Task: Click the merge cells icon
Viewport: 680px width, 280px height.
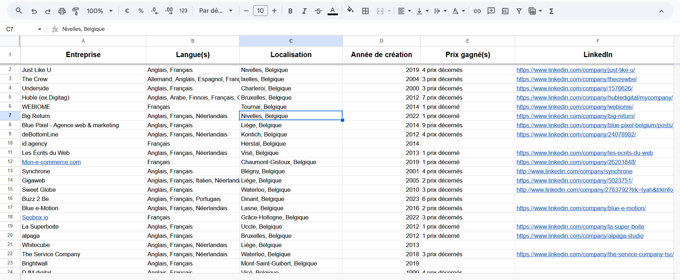Action: [380, 11]
